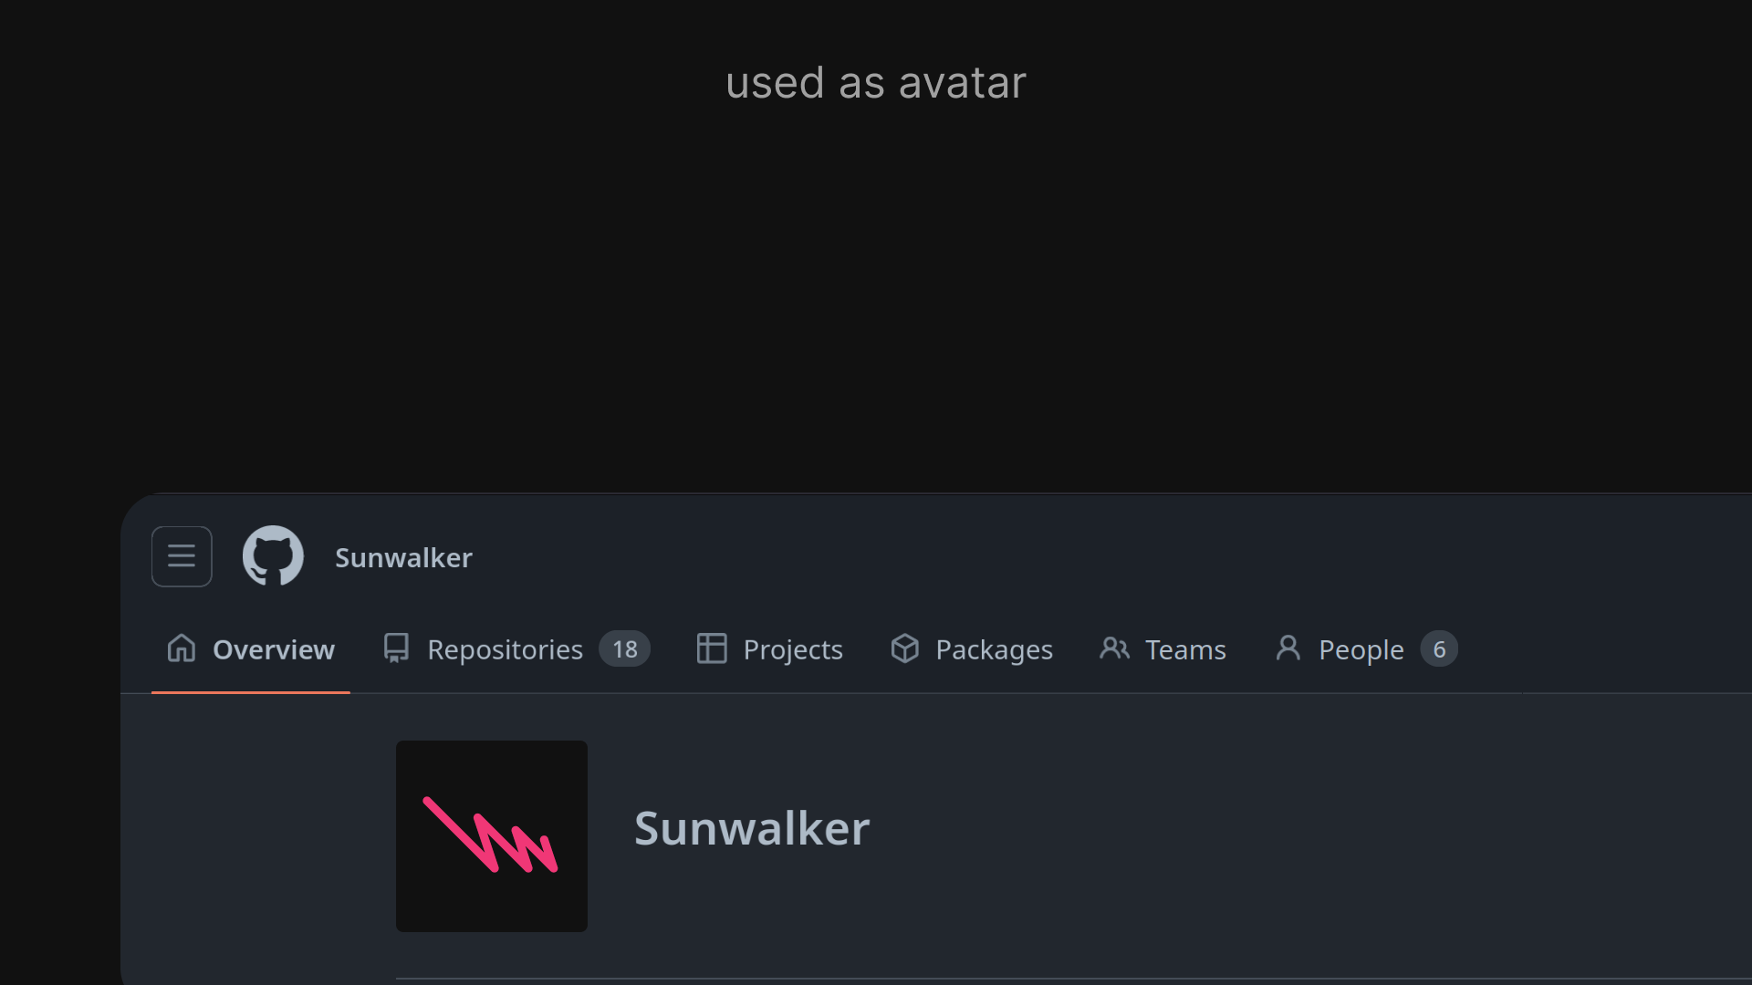The height and width of the screenshot is (985, 1752).
Task: Click Sunwalker link beside GitHub logo
Action: (403, 557)
